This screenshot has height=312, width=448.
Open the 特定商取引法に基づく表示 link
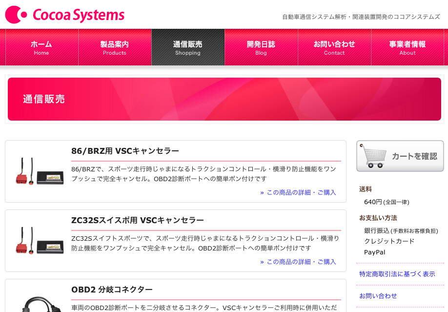point(397,274)
